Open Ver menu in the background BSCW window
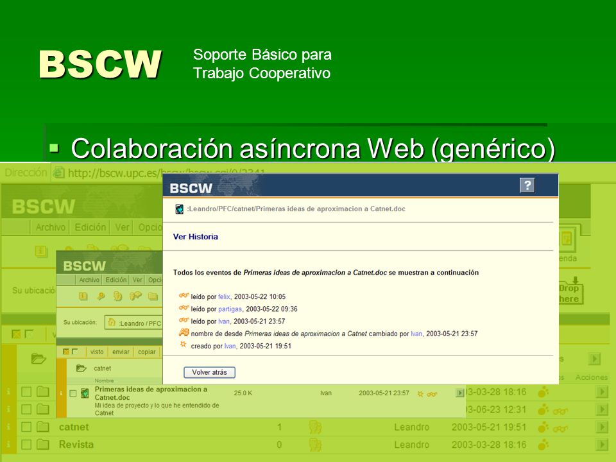 [122, 227]
